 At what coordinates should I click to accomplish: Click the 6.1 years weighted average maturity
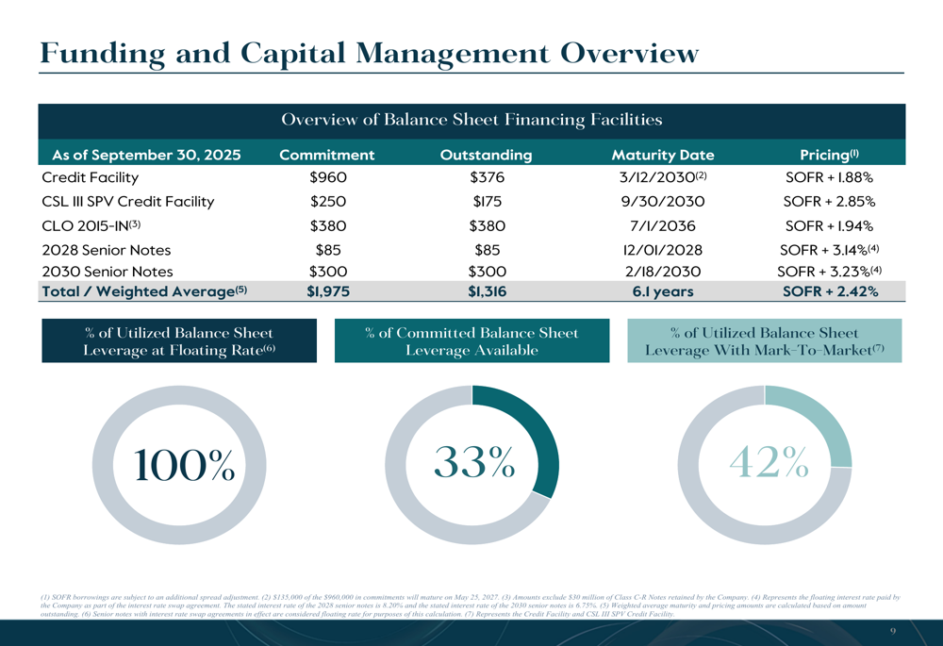(x=663, y=291)
